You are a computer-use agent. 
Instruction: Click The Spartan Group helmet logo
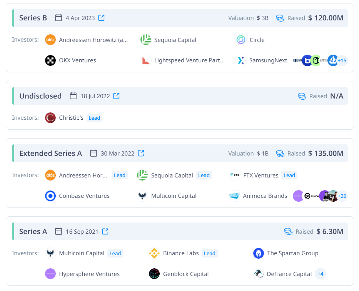click(259, 253)
